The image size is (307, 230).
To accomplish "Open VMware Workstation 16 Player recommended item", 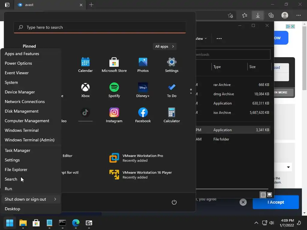I will pyautogui.click(x=140, y=175).
